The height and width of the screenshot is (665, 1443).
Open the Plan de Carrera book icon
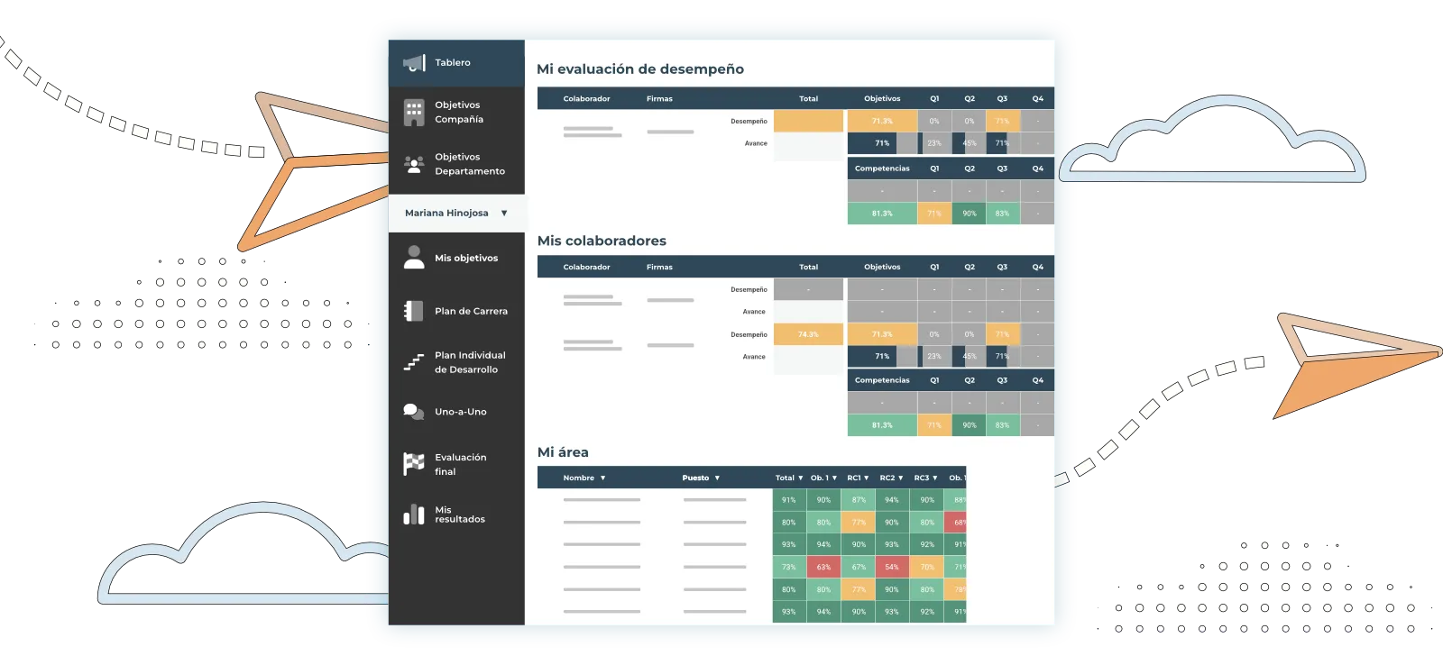[414, 311]
